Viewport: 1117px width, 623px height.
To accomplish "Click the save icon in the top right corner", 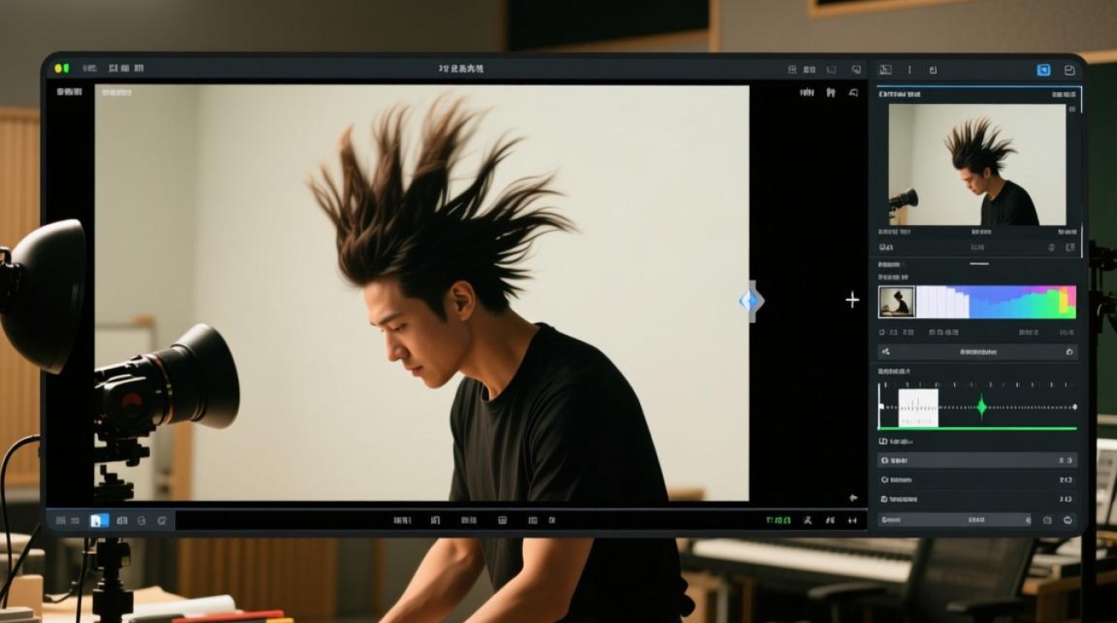I will pyautogui.click(x=1070, y=71).
